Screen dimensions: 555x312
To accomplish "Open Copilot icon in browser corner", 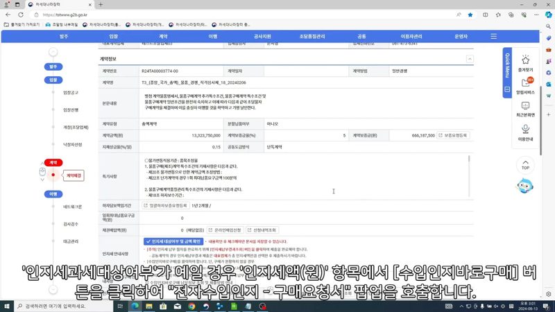I will click(x=548, y=15).
